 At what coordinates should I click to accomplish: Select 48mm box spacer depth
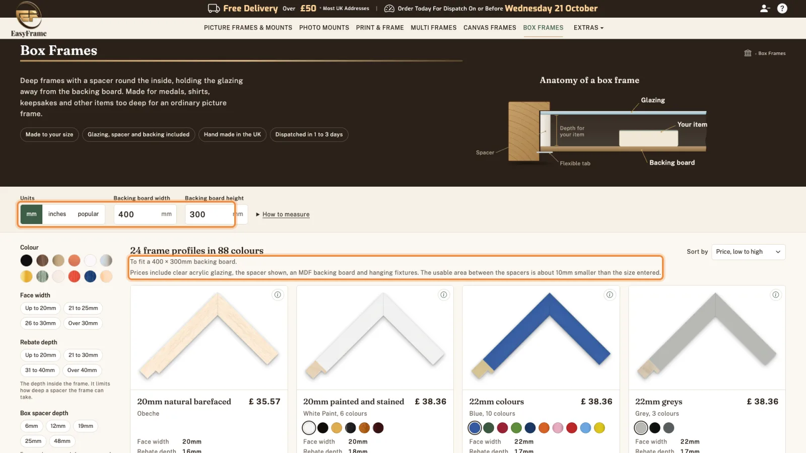pos(62,441)
